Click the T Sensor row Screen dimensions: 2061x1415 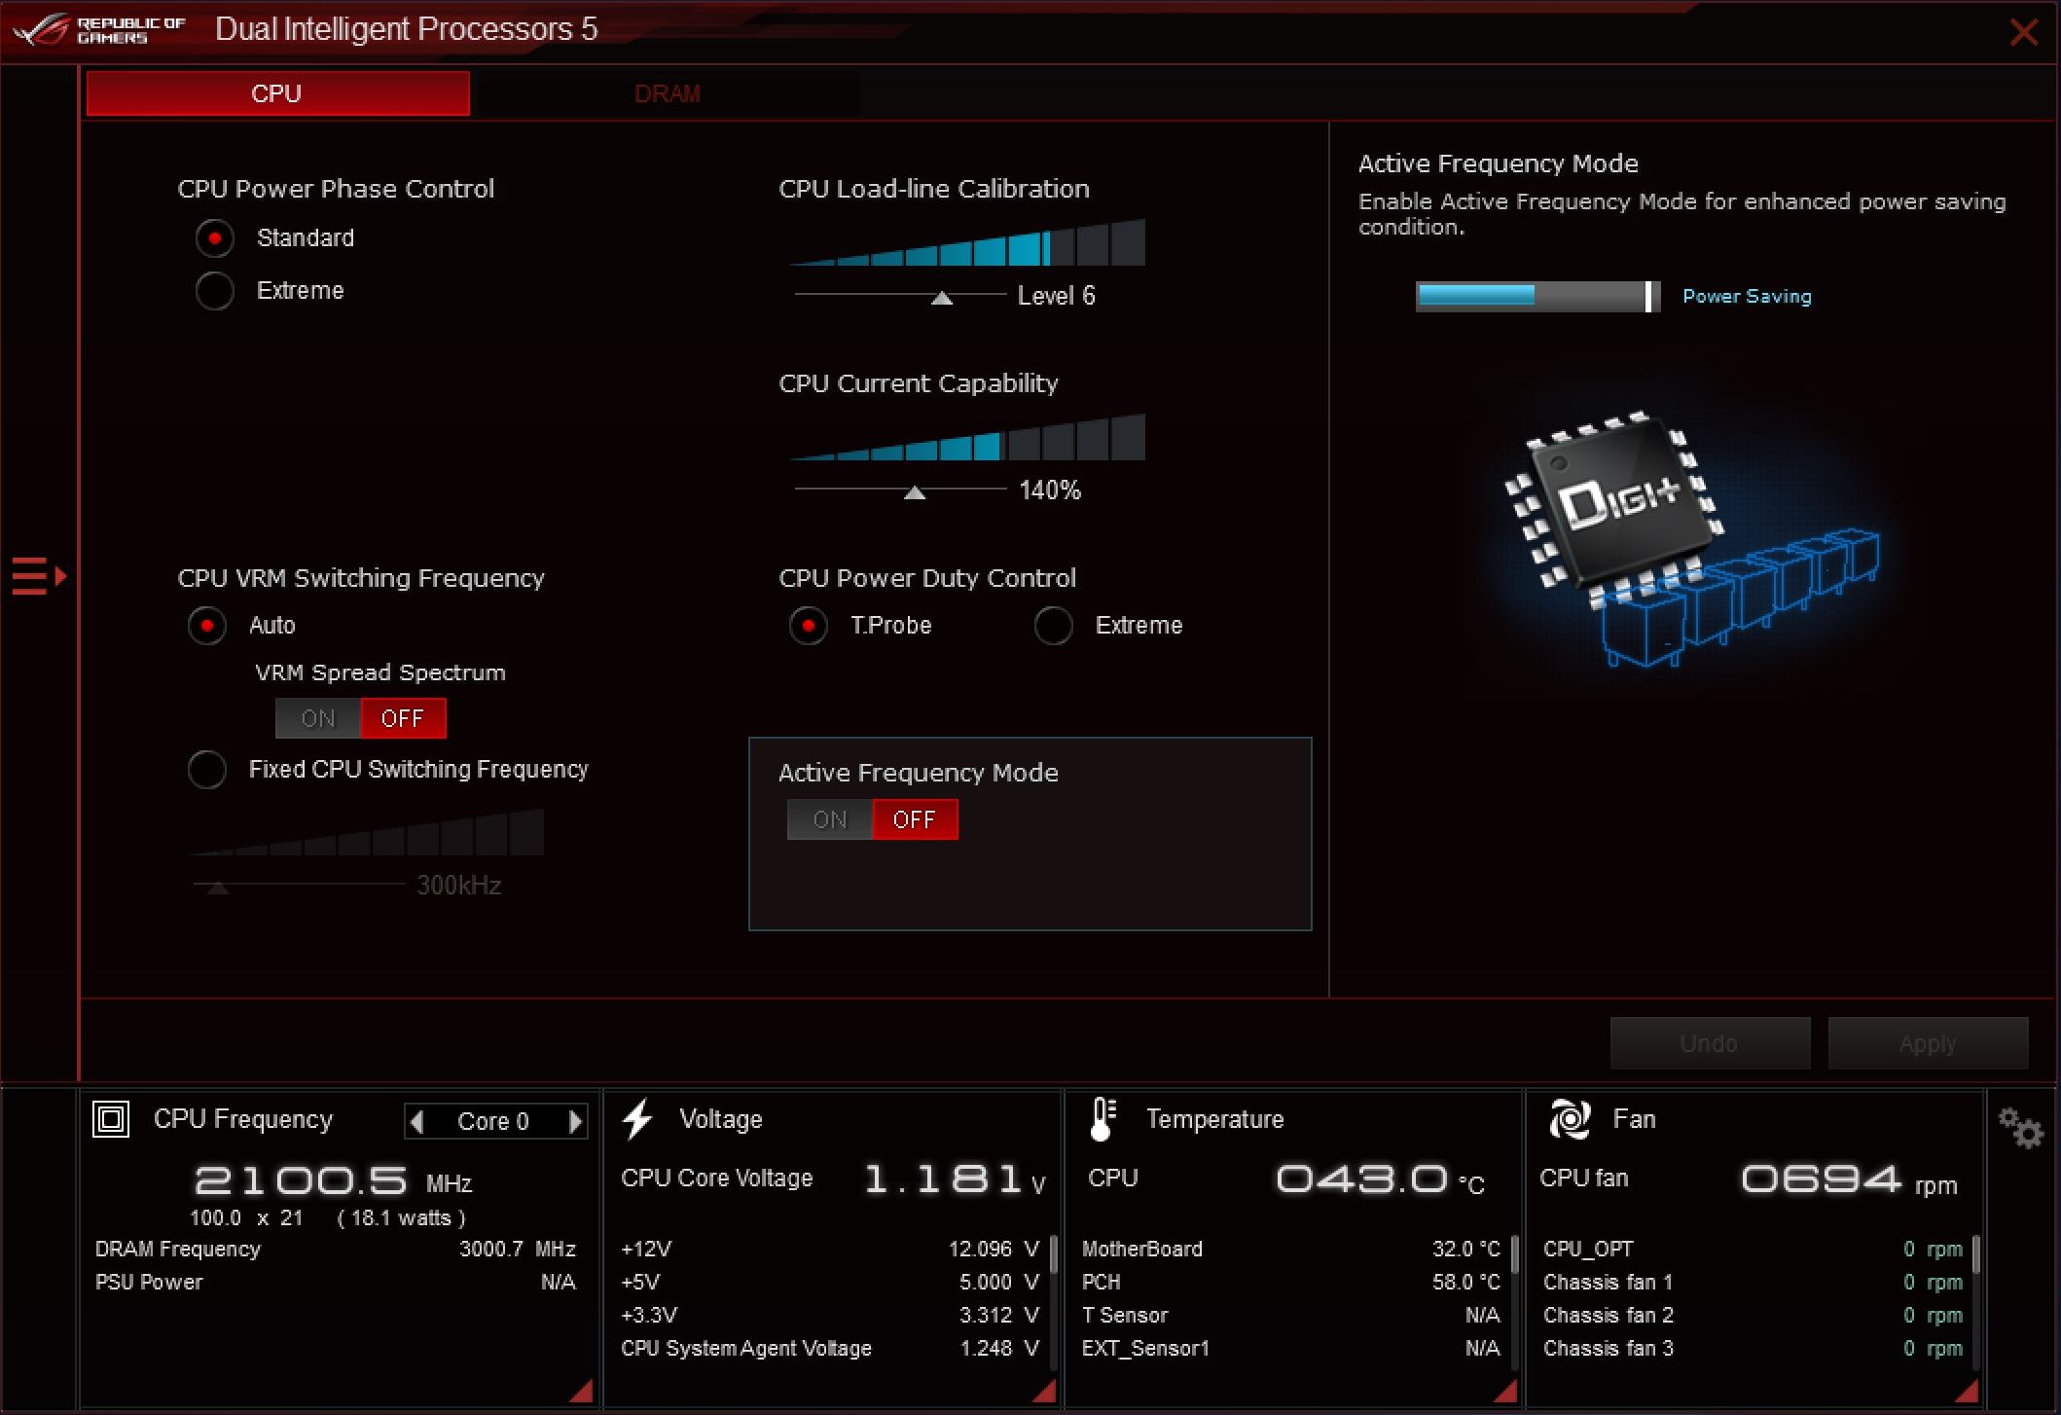pos(1291,1315)
